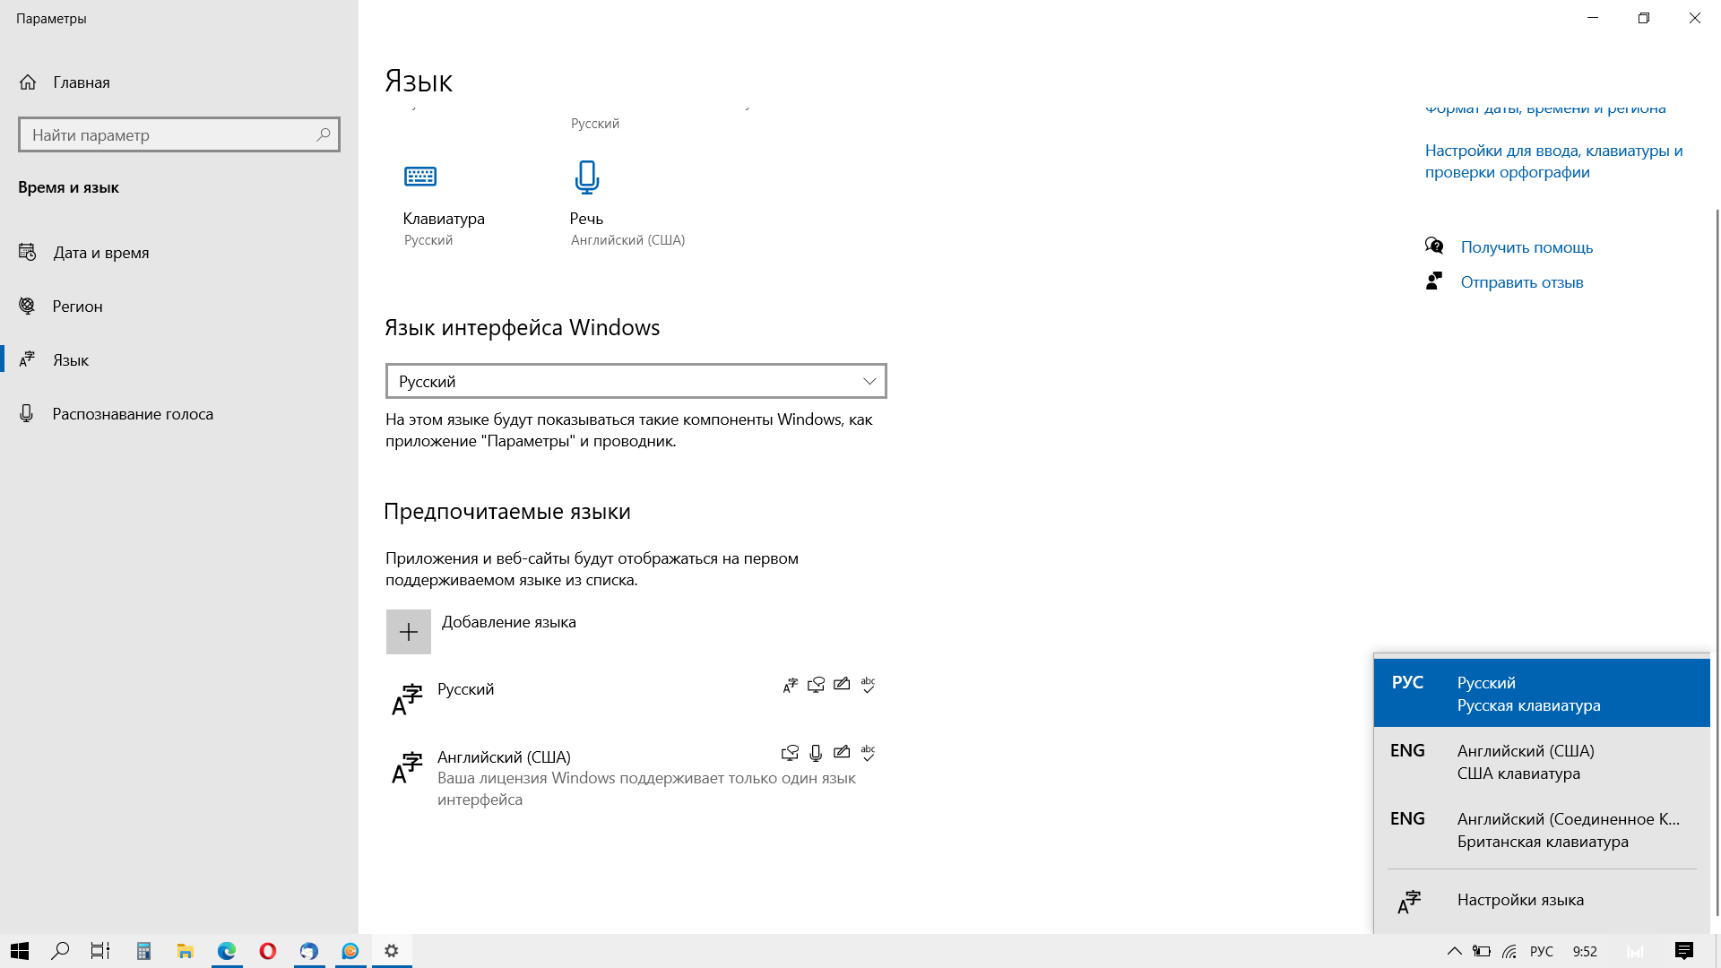Click the РУС language indicator in taskbar
1721x968 pixels.
1541,951
